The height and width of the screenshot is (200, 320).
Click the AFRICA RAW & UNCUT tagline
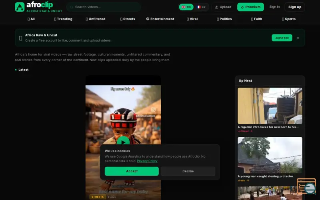(44, 11)
